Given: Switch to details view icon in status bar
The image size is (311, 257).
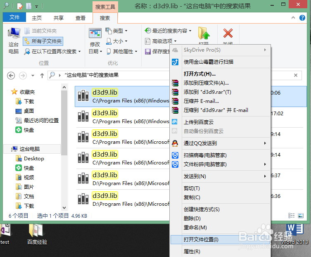Looking at the screenshot, I should 291,216.
